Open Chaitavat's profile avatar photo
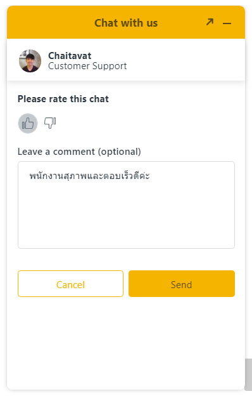 (30, 61)
